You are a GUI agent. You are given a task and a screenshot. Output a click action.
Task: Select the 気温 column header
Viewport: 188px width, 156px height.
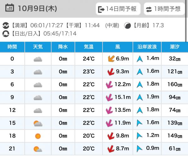89,47
